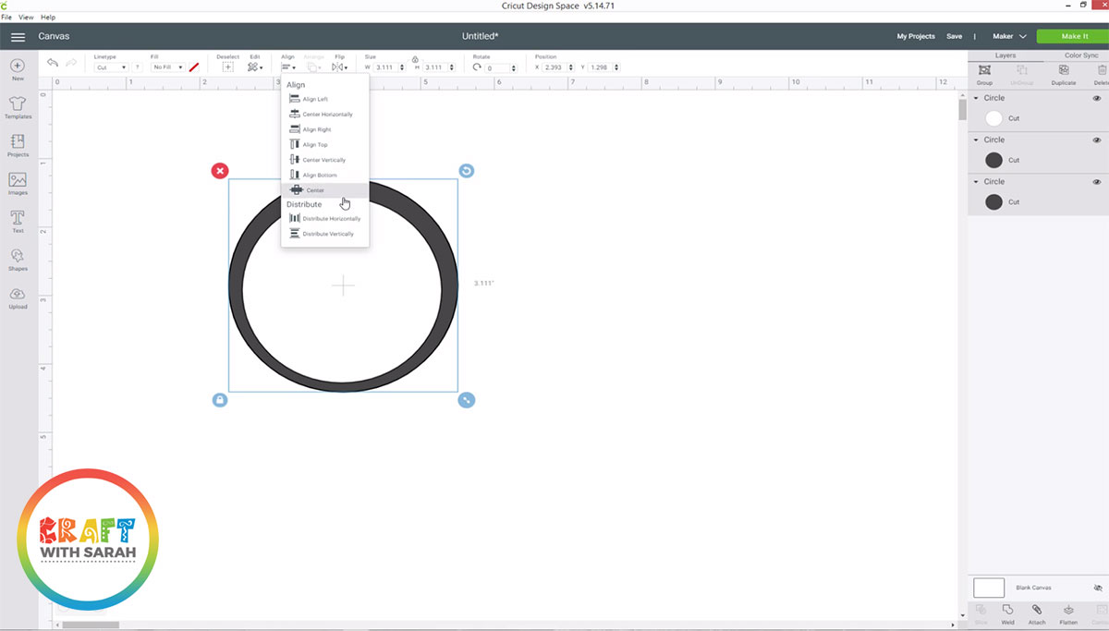Redo the last action
The height and width of the screenshot is (631, 1109).
pos(71,63)
